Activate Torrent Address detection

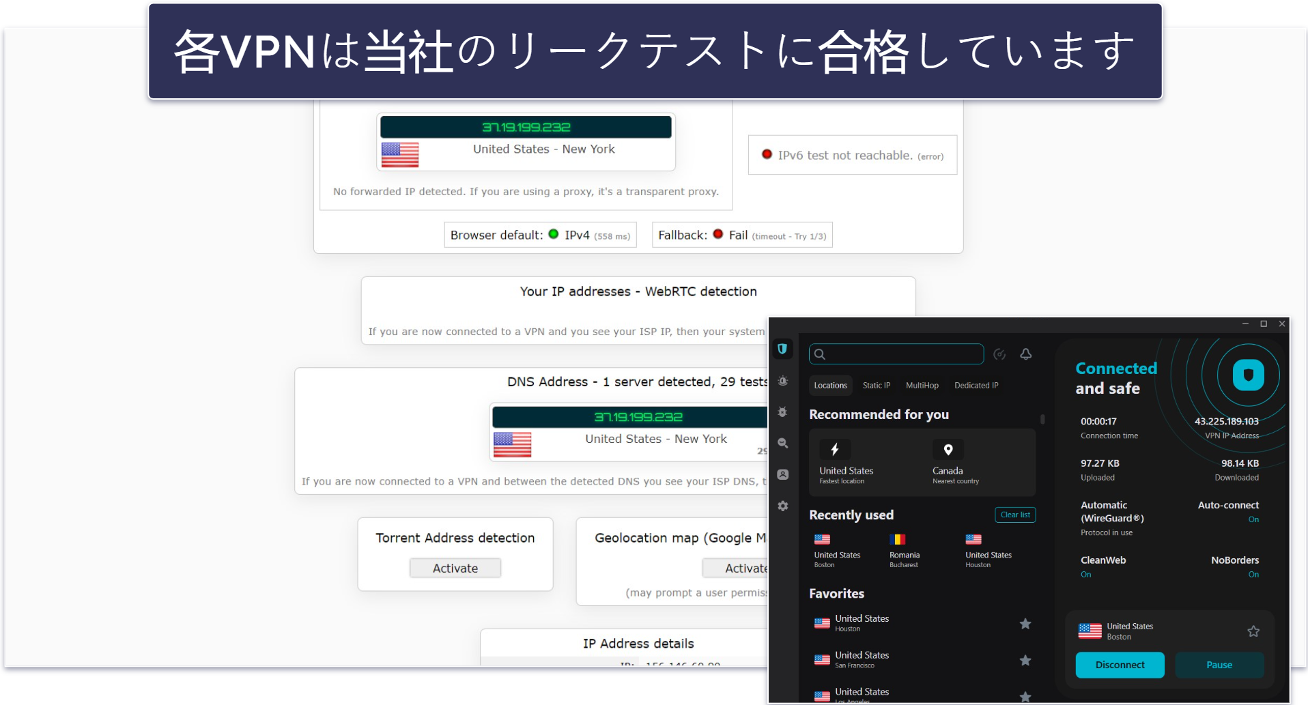point(455,568)
